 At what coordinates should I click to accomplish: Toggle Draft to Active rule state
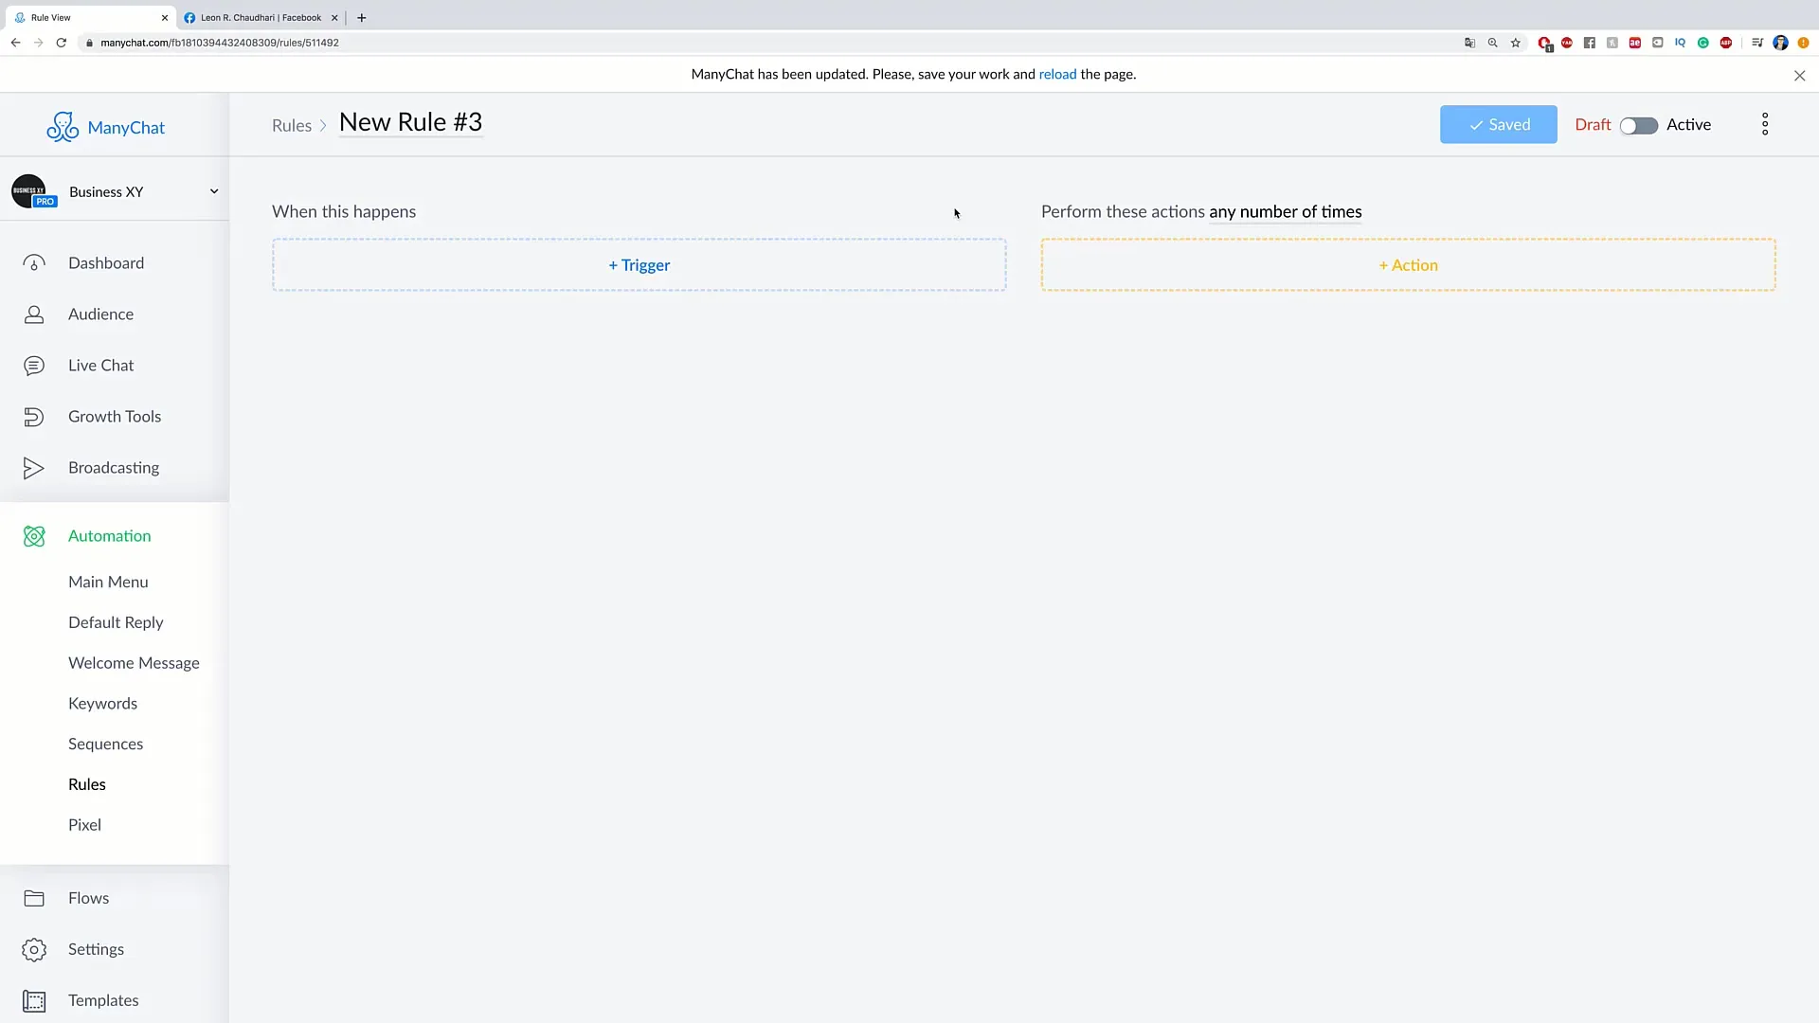[x=1639, y=124]
